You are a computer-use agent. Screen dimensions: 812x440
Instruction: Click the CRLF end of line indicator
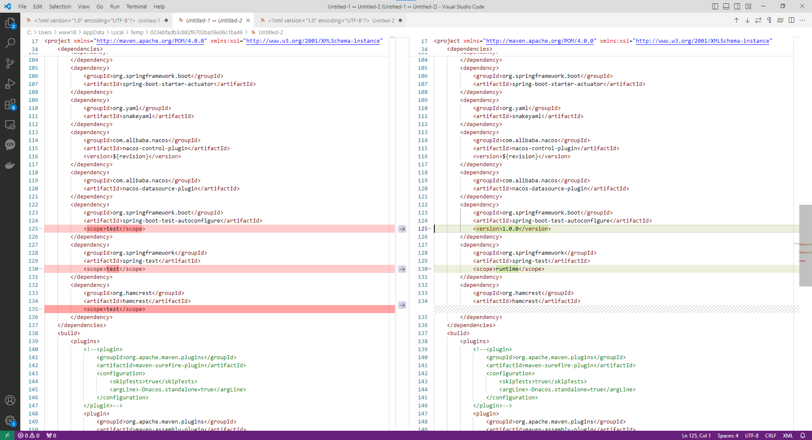[771, 435]
